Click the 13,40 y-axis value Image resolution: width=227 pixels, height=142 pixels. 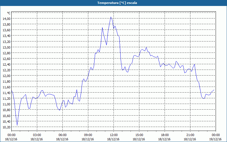point(6,36)
